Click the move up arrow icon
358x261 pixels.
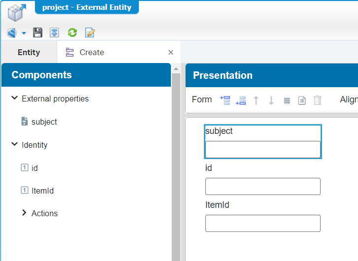coord(256,100)
